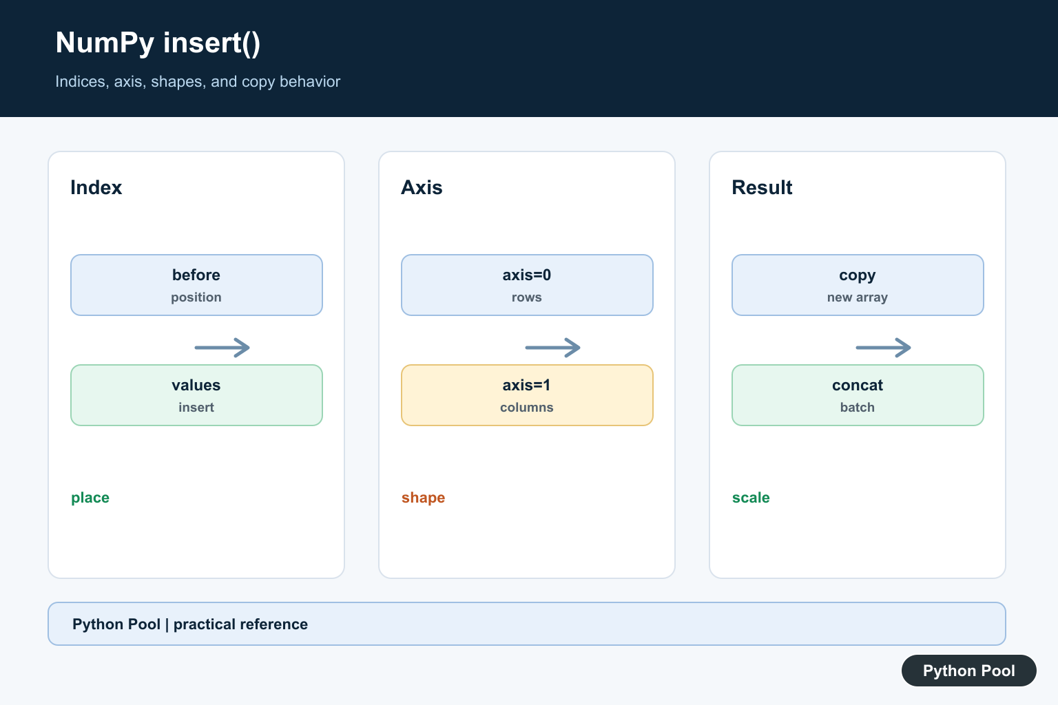
Task: Click the 'NumPy insert()' title
Action: (158, 43)
